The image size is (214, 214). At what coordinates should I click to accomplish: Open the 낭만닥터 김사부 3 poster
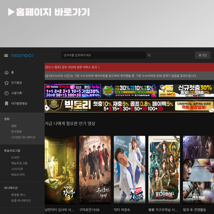[x=60, y=170]
